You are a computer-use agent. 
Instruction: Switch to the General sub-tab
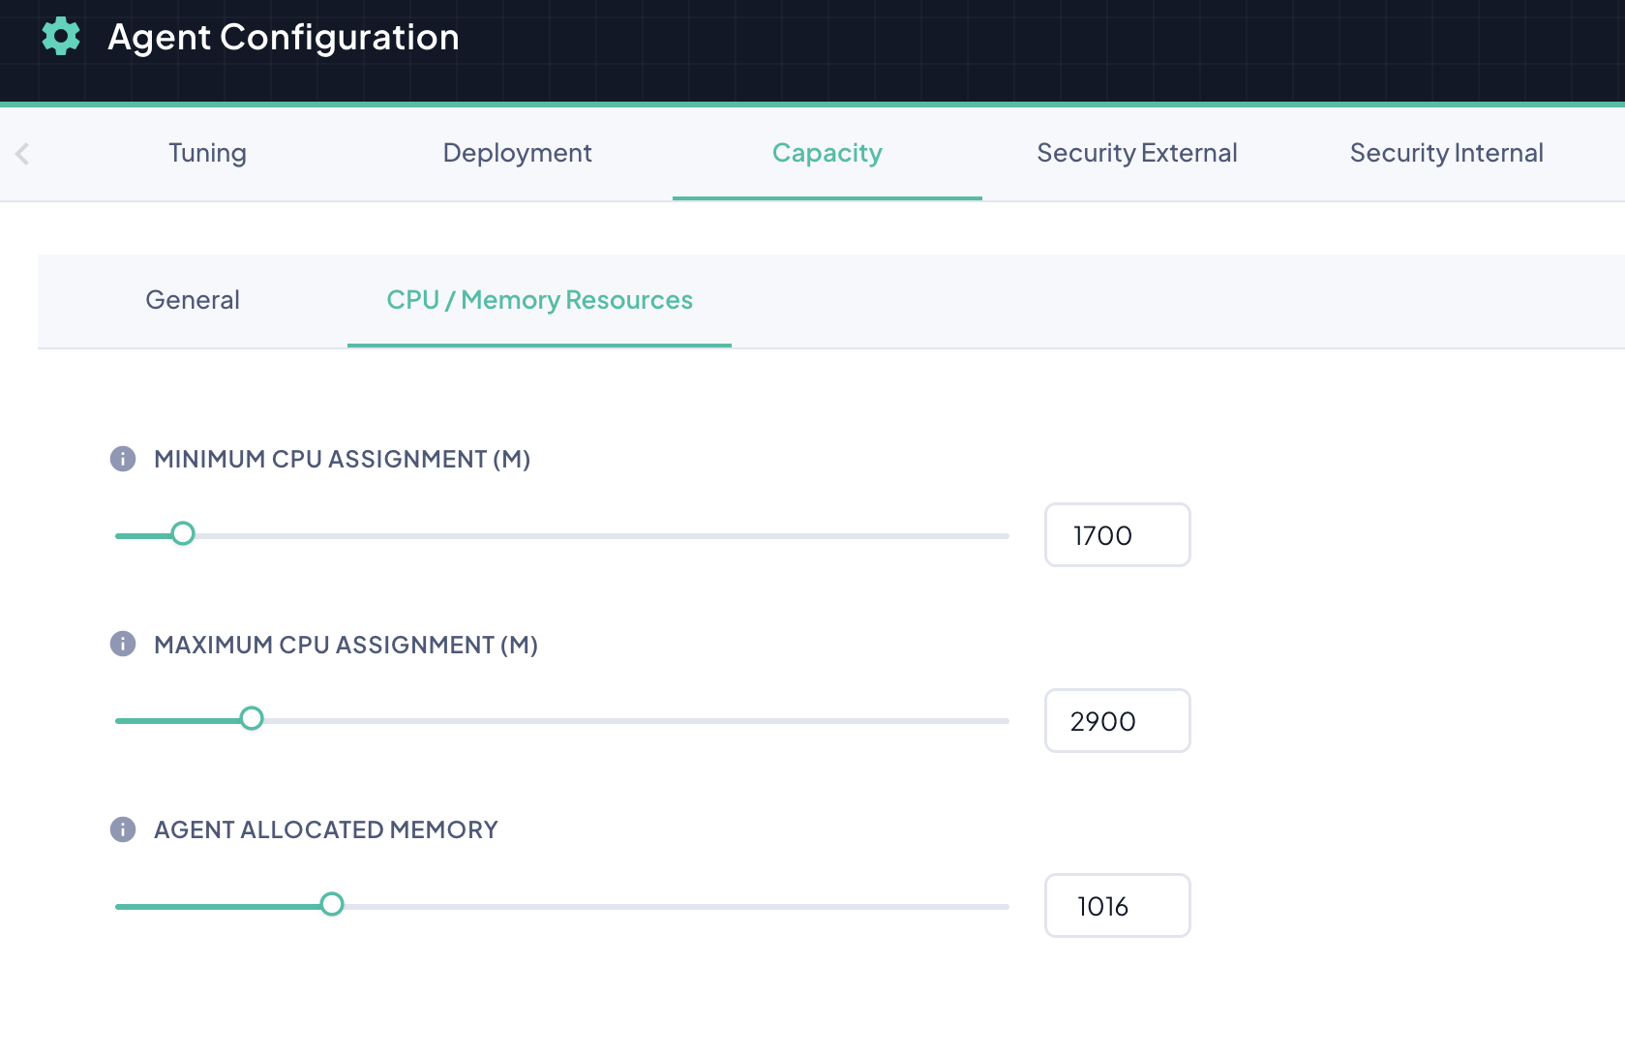[x=193, y=300]
